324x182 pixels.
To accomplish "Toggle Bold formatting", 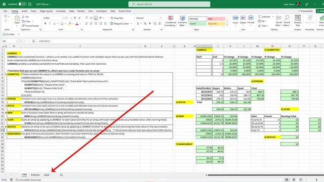I will pyautogui.click(x=45, y=24).
